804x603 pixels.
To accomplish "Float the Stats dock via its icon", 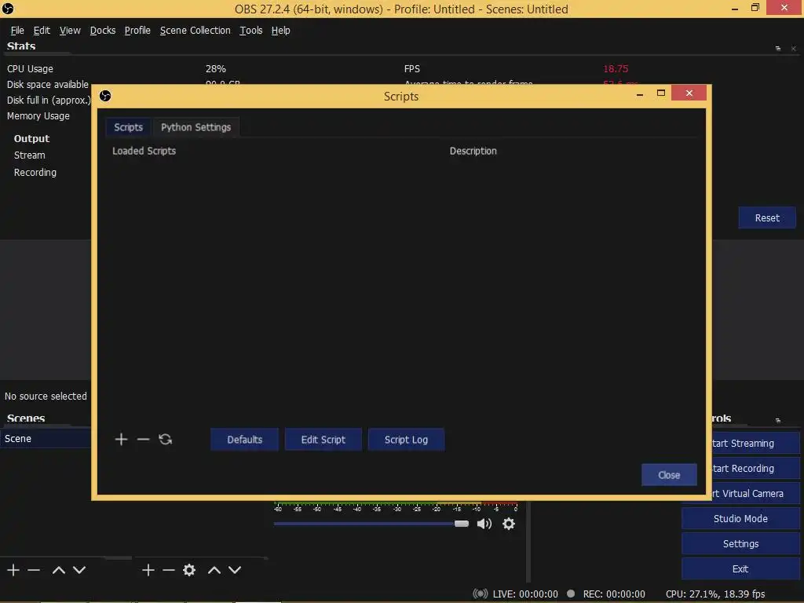I will coord(778,48).
